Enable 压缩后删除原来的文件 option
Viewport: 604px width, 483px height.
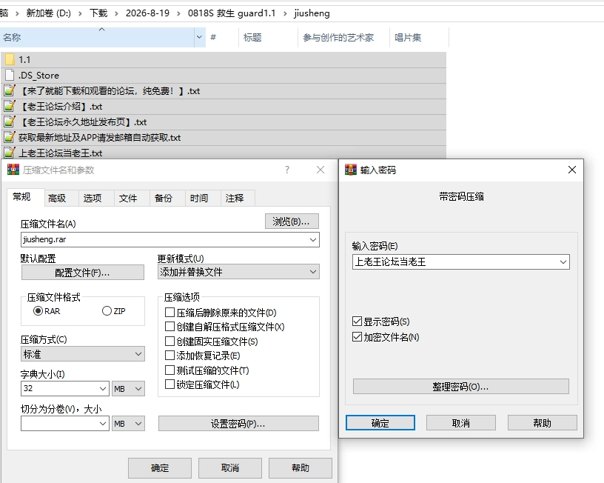pos(170,312)
